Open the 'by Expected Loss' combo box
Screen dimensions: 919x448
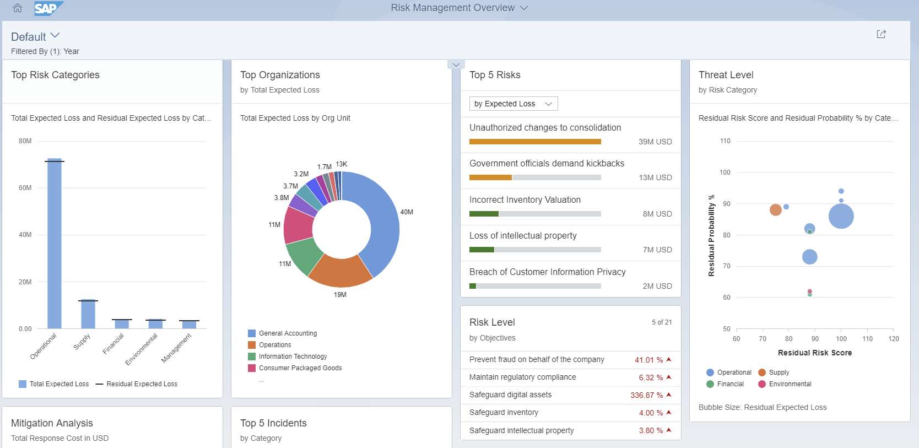[513, 104]
